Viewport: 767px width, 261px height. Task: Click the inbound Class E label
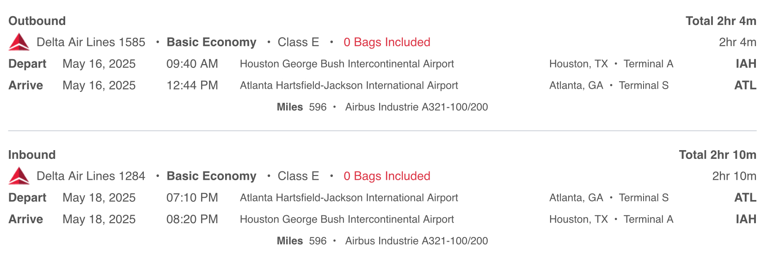298,176
